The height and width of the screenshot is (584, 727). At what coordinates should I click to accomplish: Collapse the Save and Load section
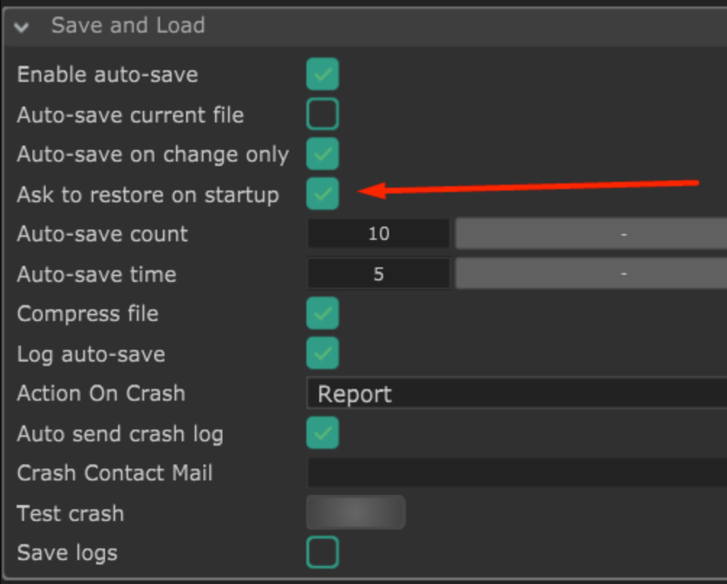pyautogui.click(x=22, y=28)
